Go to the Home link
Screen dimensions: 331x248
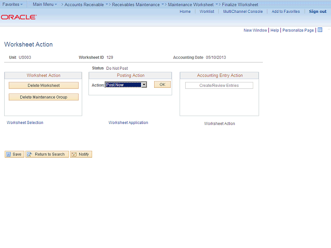[185, 11]
